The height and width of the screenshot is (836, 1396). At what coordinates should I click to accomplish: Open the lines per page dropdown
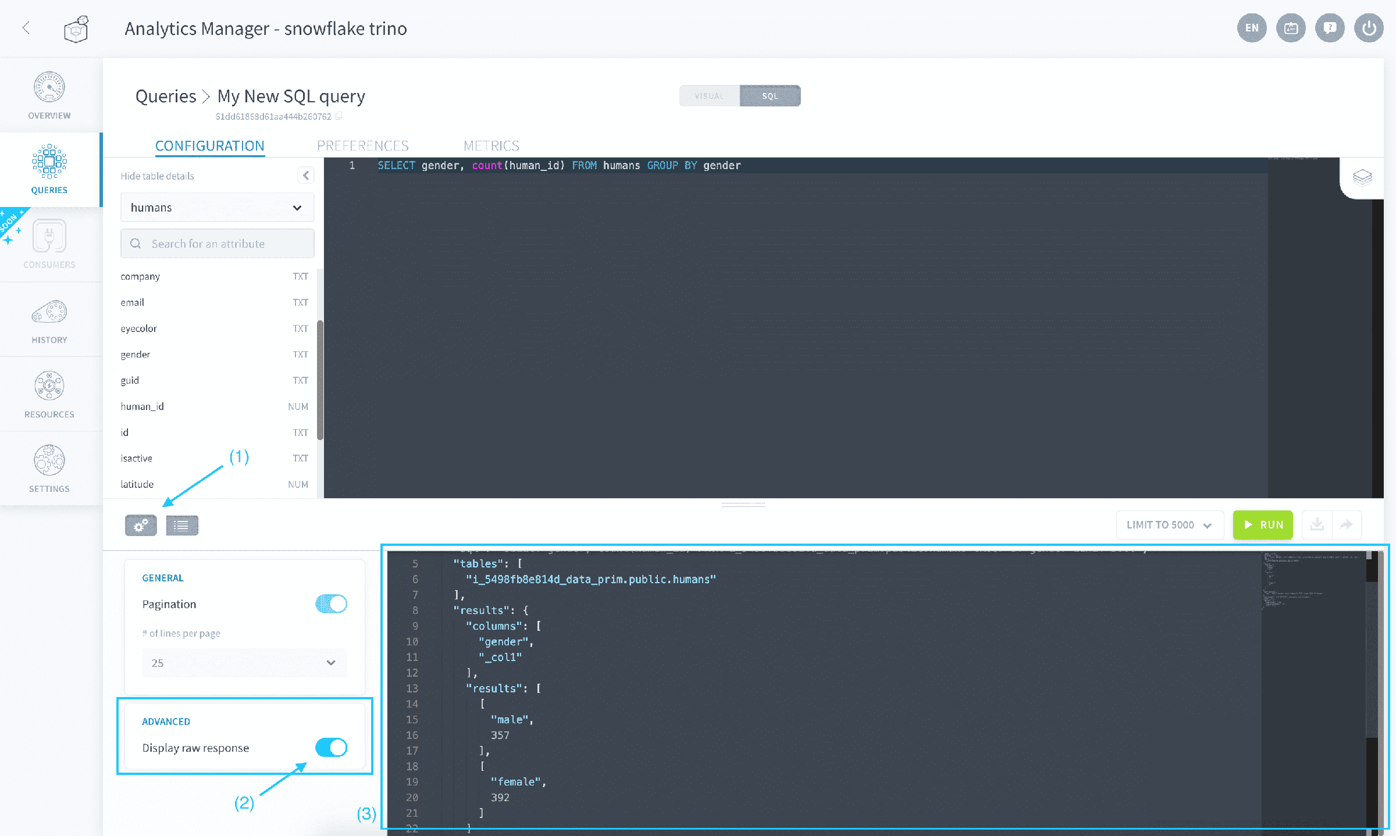(x=244, y=663)
